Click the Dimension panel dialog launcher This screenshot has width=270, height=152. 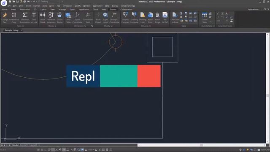click(x=92, y=26)
